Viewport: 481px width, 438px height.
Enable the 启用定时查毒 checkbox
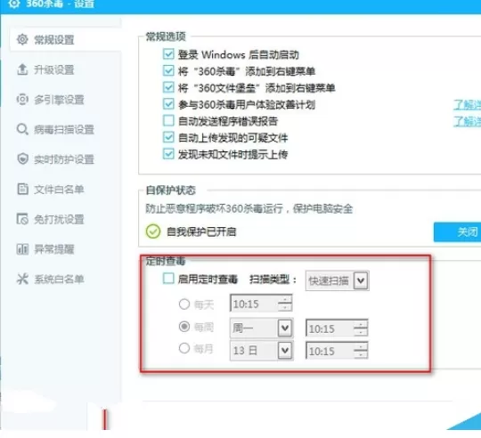(x=168, y=279)
